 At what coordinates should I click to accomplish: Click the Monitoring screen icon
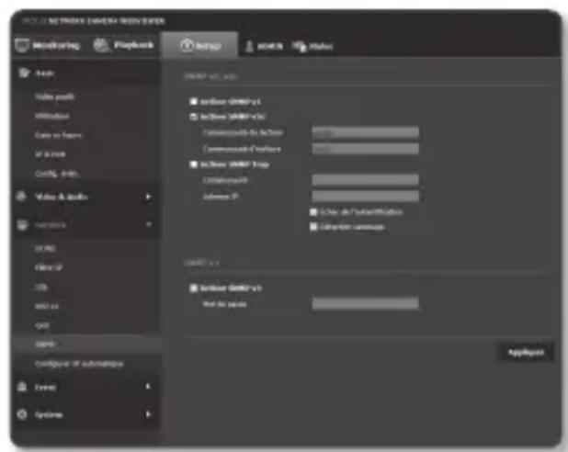point(22,45)
